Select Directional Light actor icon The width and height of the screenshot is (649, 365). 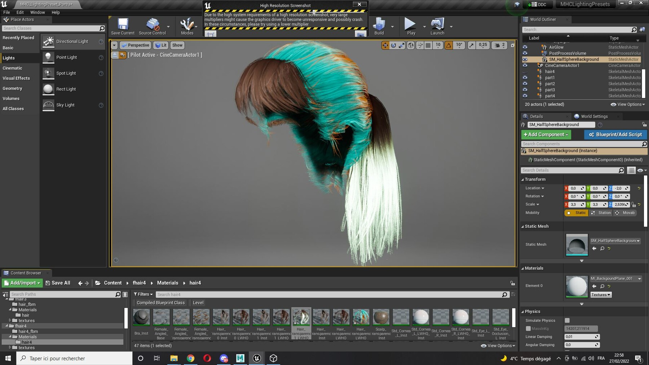coord(48,42)
